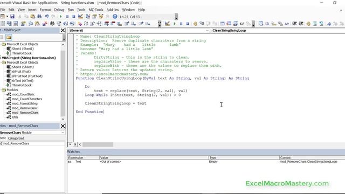Select the Utils module
Viewport: 345px width, 194px height.
point(15,117)
